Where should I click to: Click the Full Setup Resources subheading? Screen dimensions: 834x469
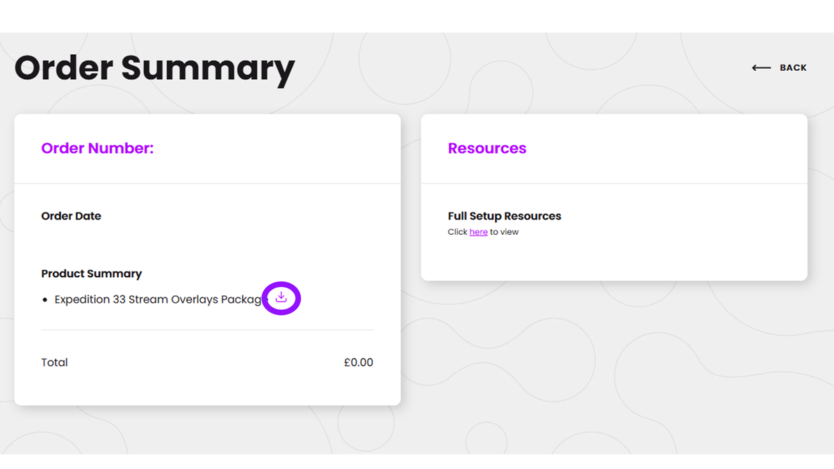tap(505, 216)
